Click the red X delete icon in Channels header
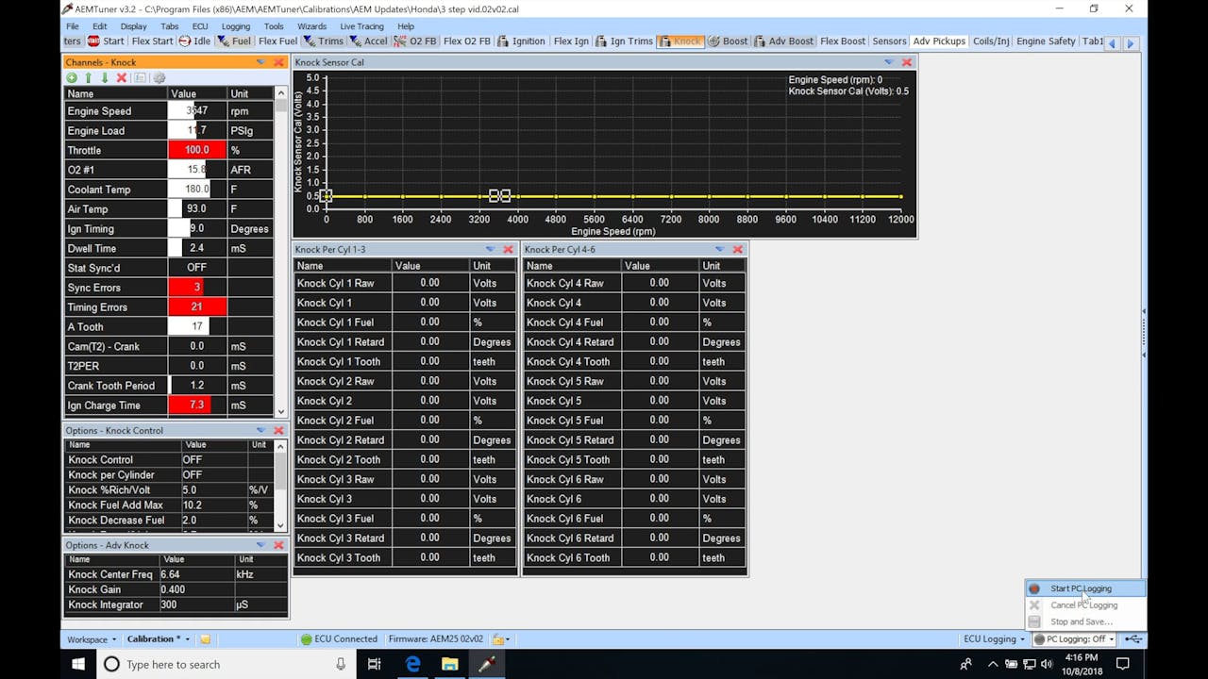The width and height of the screenshot is (1208, 679). coord(121,77)
